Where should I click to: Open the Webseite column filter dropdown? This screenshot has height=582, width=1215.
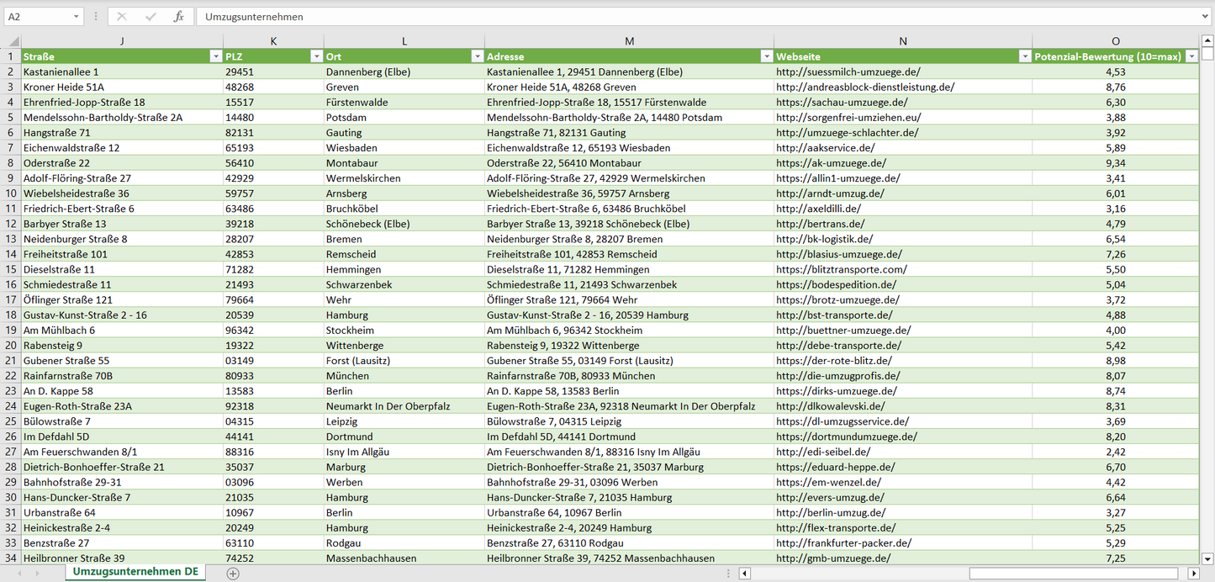[x=1024, y=56]
